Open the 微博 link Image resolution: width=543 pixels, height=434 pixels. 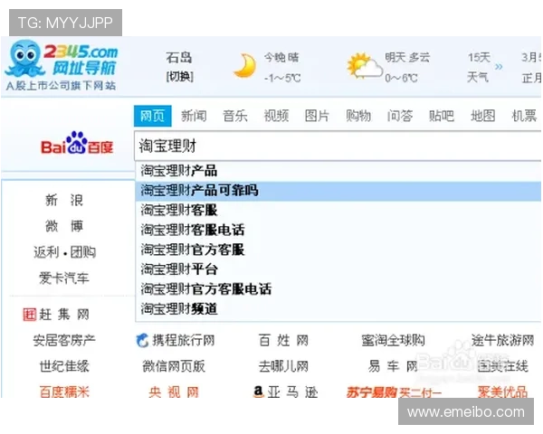pos(64,226)
